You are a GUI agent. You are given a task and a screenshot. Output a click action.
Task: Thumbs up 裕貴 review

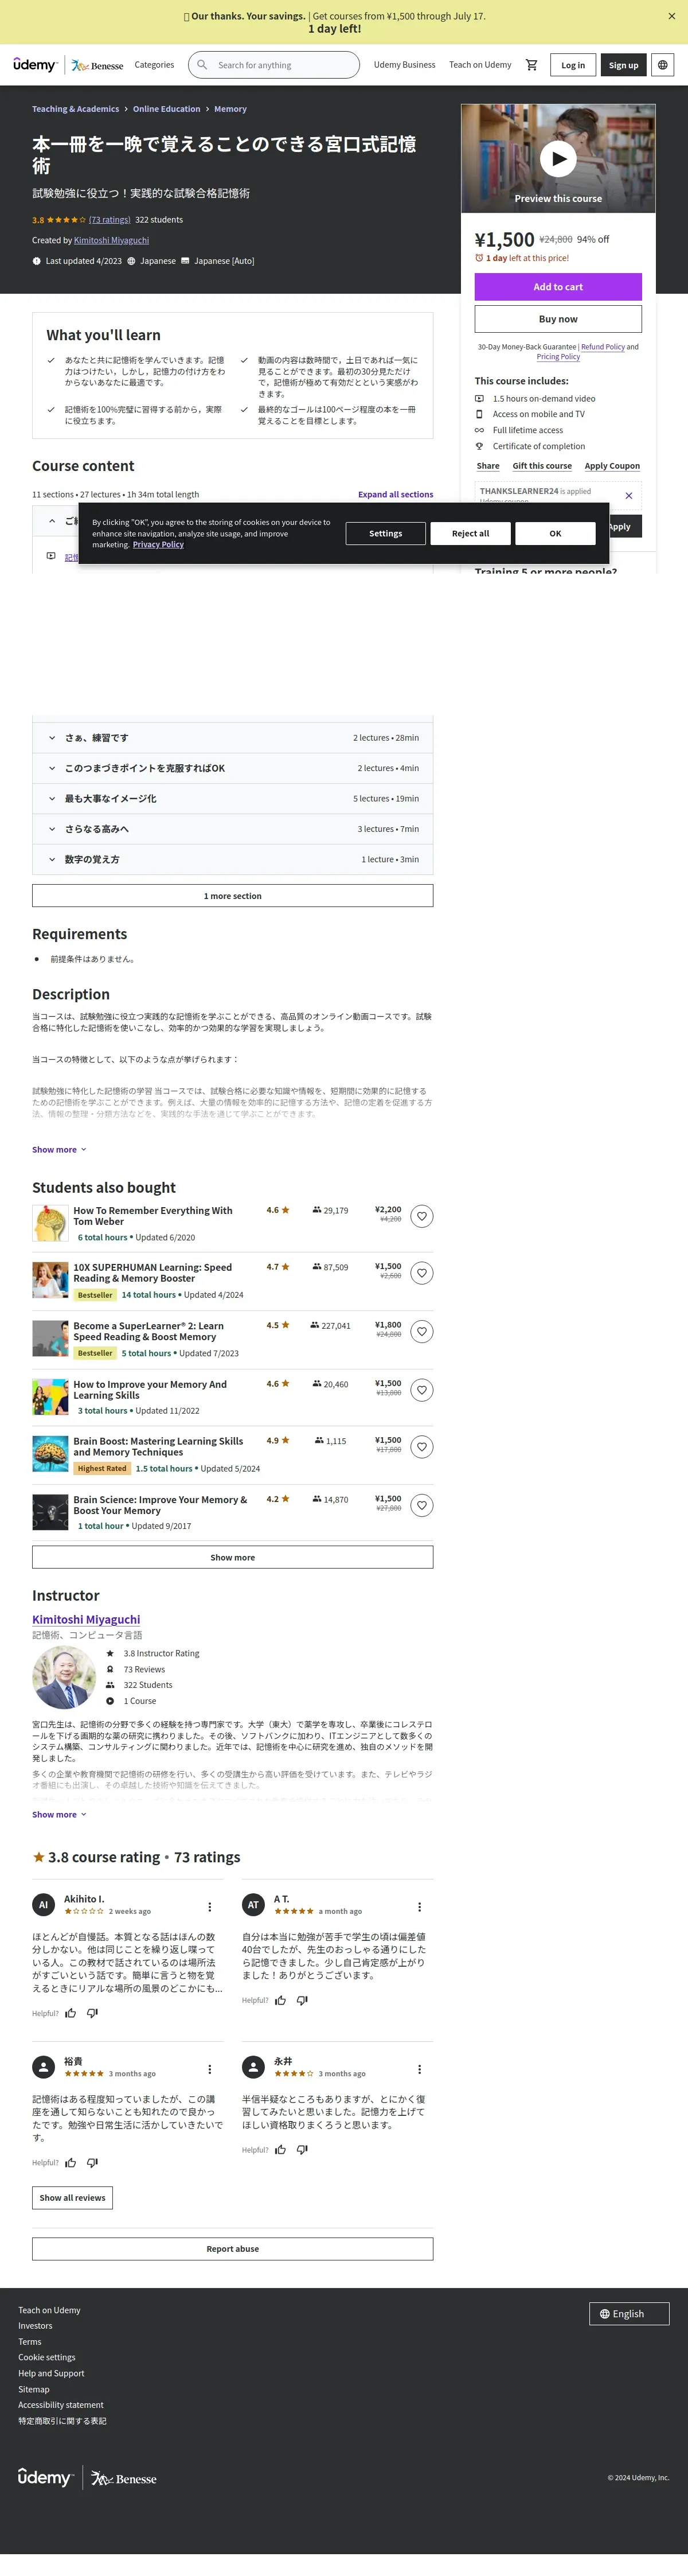click(x=71, y=2162)
